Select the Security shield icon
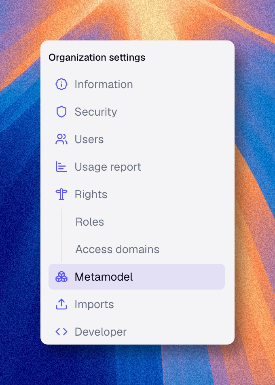Viewport: 275px width, 385px height. [x=61, y=112]
